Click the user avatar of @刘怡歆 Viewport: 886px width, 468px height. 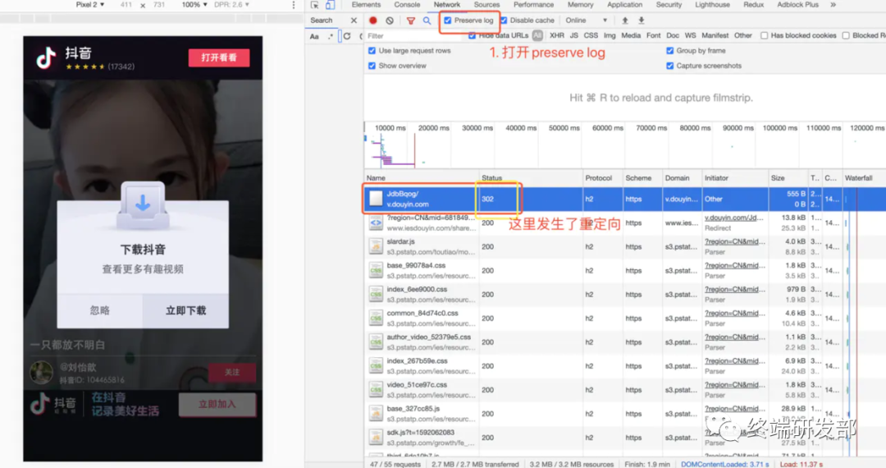click(x=41, y=373)
